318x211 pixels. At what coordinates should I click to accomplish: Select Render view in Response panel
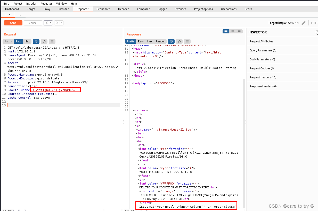pyautogui.click(x=160, y=41)
